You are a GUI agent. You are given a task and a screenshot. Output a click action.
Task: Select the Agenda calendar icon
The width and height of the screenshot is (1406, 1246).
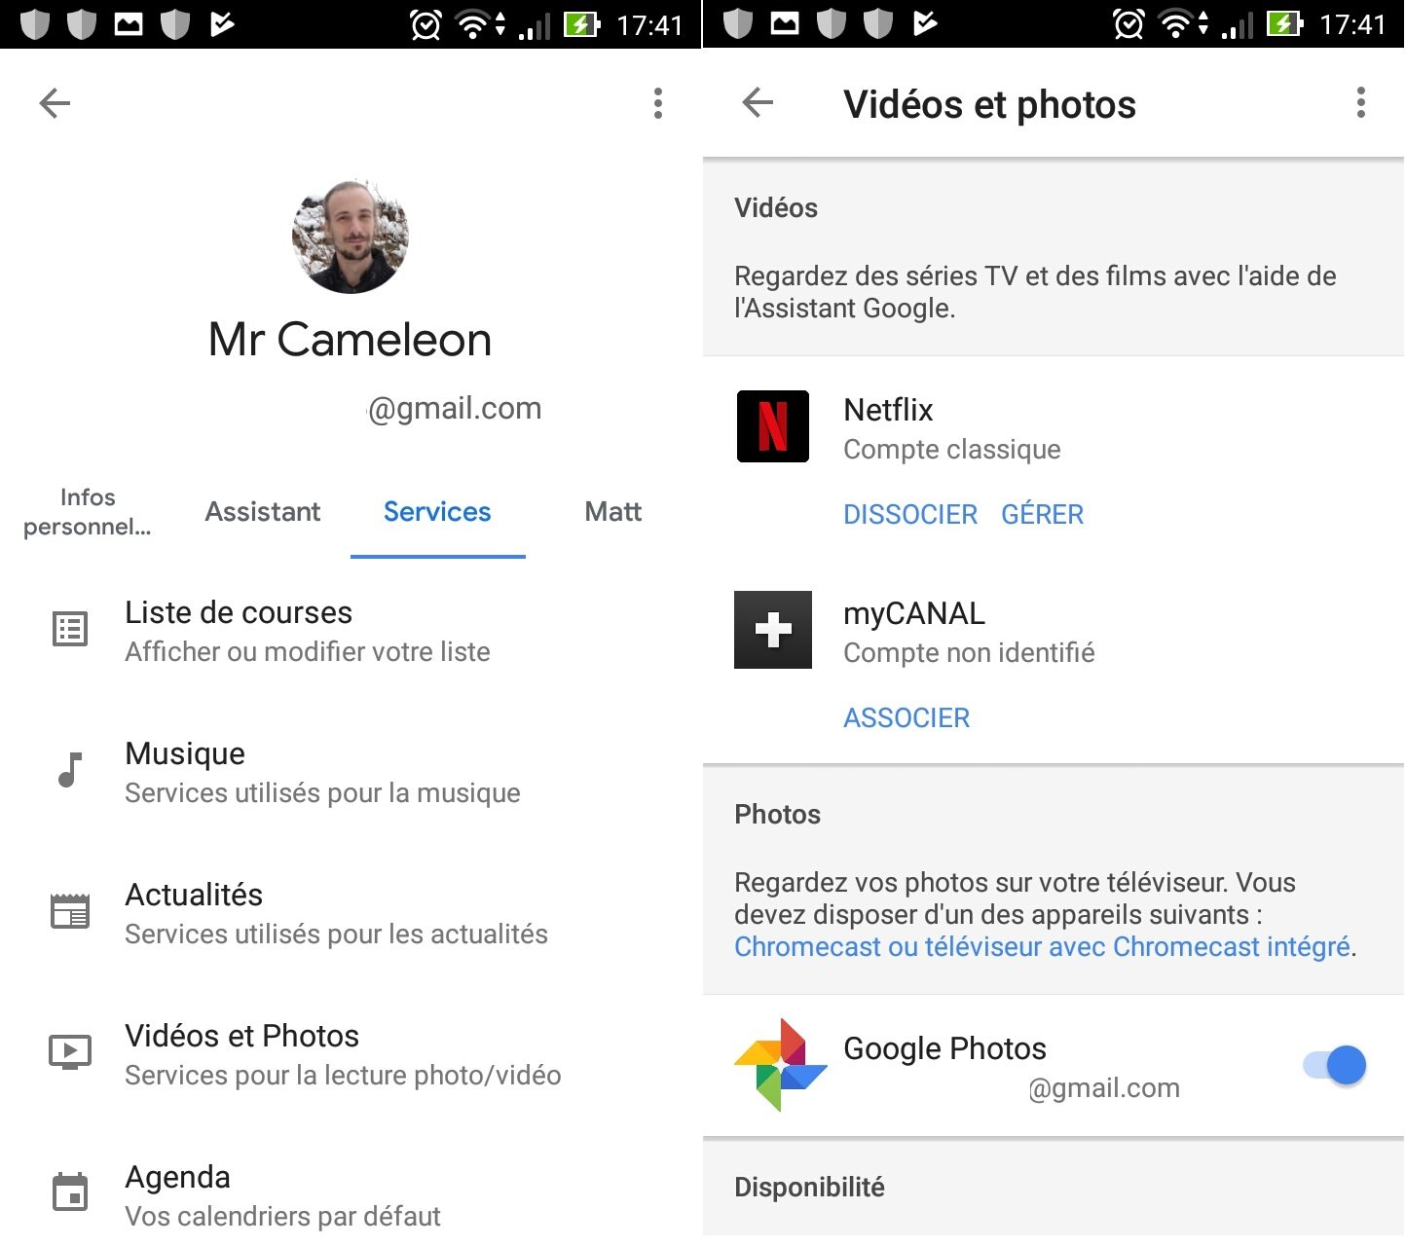coord(68,1192)
